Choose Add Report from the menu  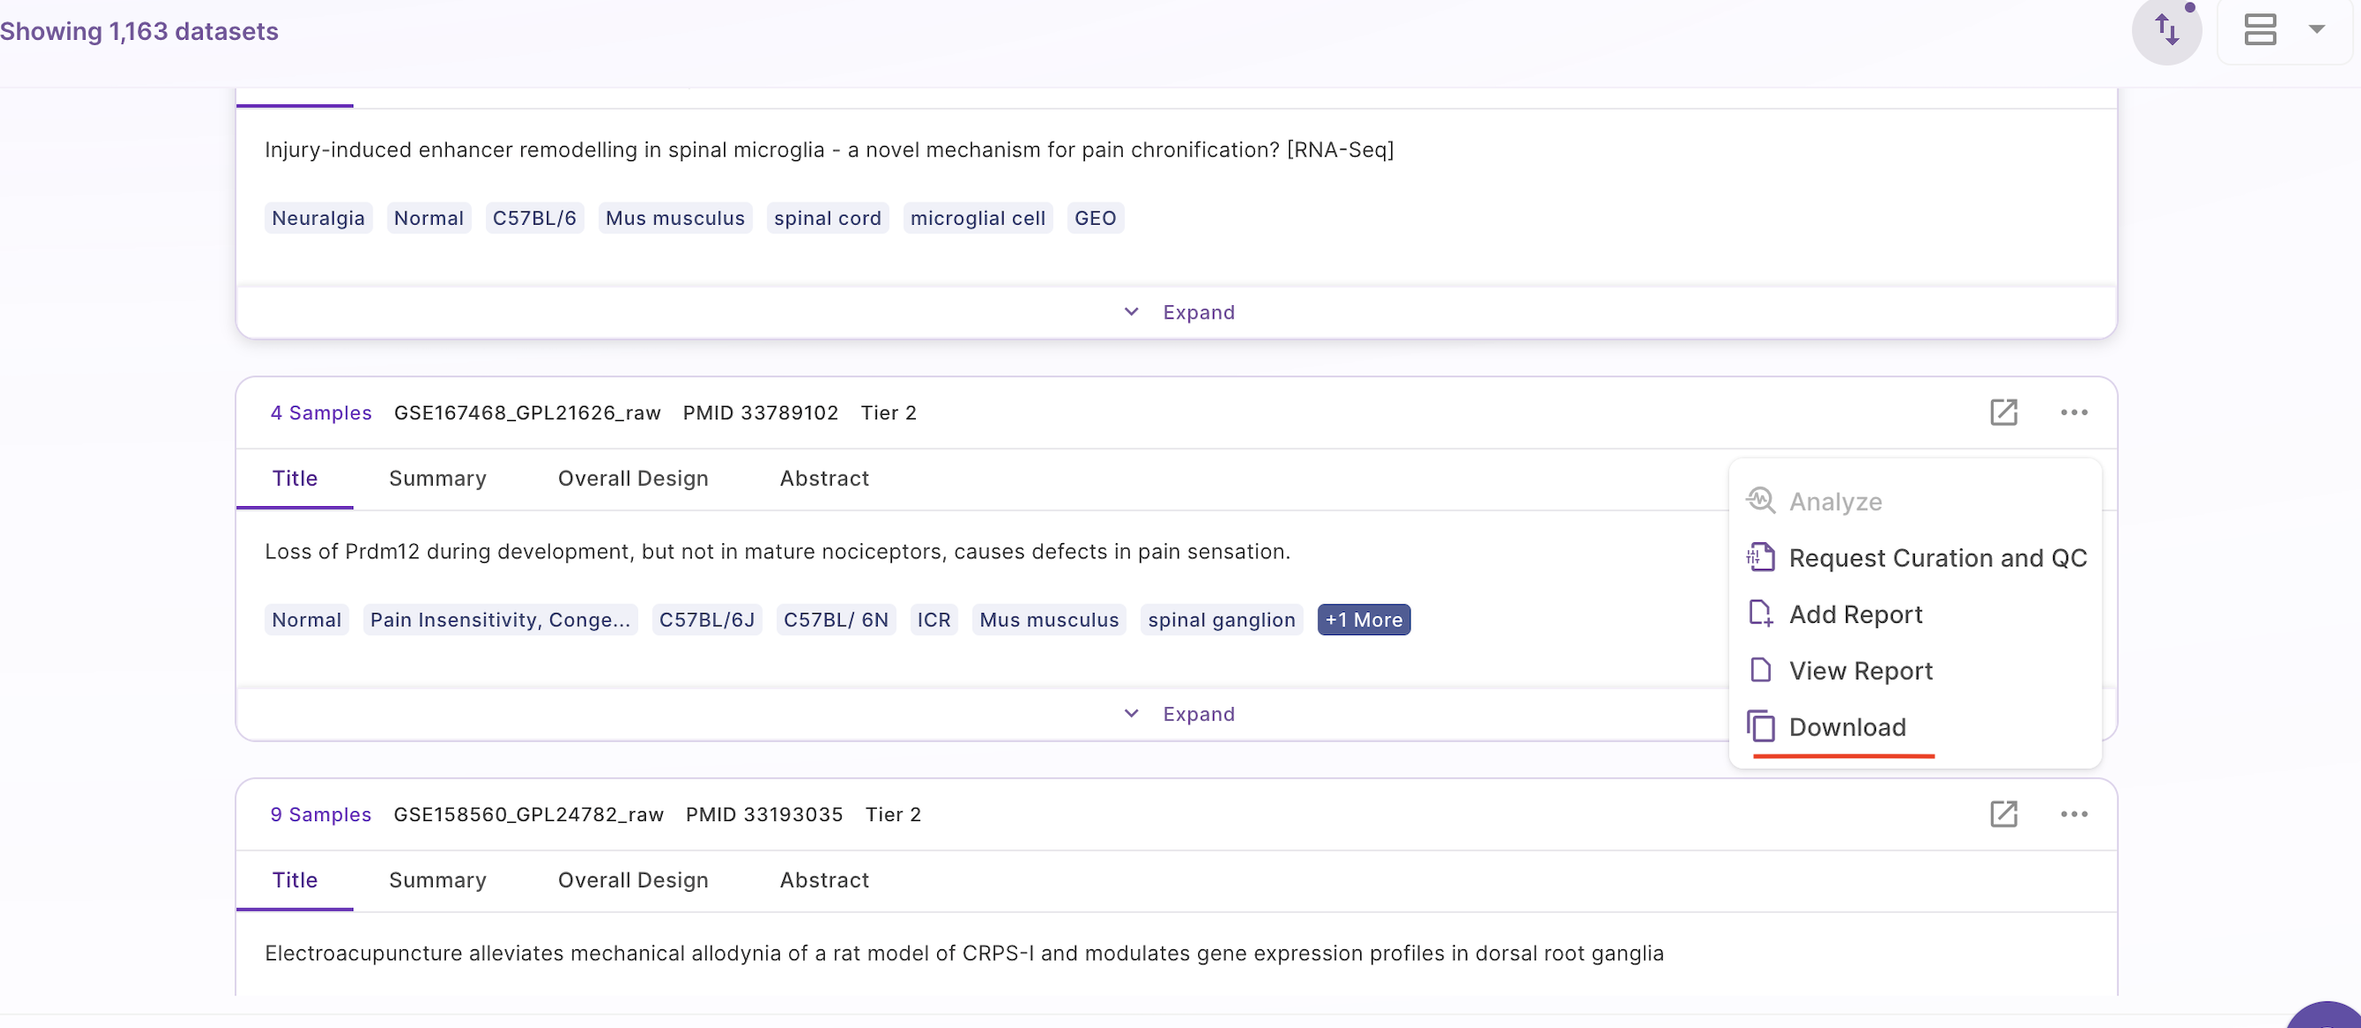click(1835, 614)
